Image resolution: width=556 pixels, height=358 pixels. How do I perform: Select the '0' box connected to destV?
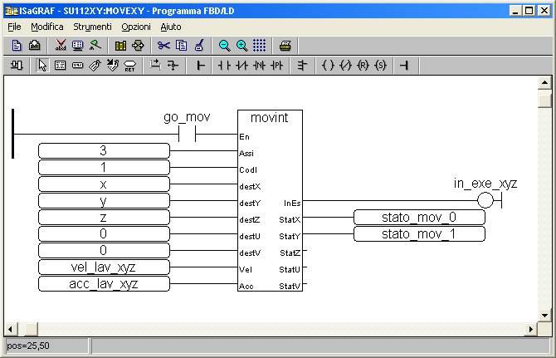pos(104,251)
